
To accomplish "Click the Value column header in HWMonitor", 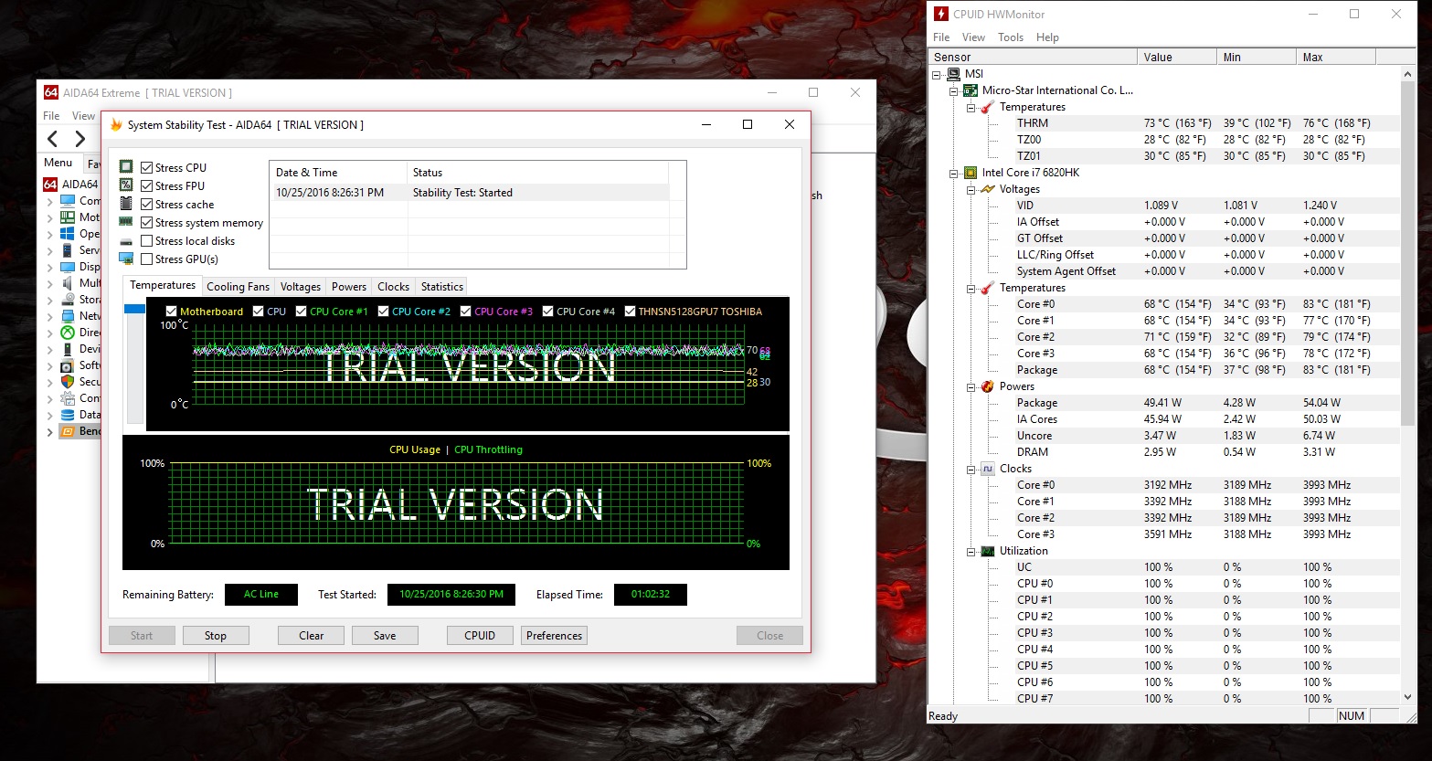I will (x=1177, y=57).
